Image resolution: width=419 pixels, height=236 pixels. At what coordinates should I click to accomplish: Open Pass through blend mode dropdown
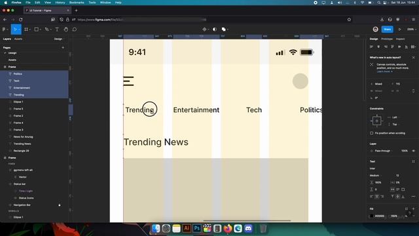pyautogui.click(x=384, y=151)
